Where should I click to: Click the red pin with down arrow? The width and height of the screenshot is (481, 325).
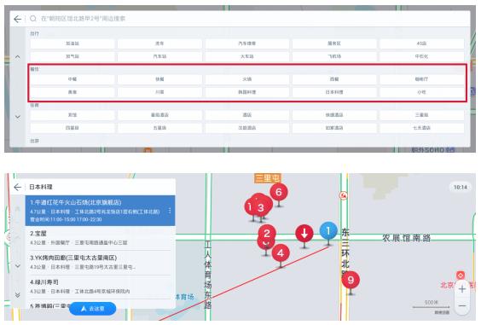coord(304,235)
